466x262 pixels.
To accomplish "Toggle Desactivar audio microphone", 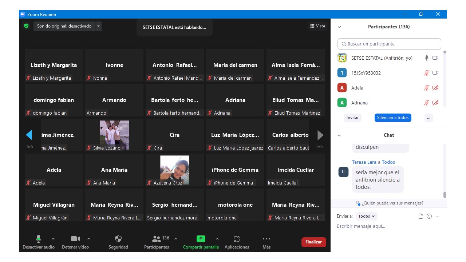I will pos(38,239).
